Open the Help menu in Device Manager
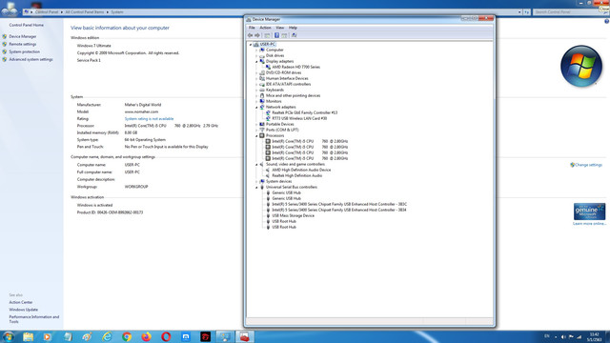Image resolution: width=610 pixels, height=343 pixels. (x=293, y=28)
